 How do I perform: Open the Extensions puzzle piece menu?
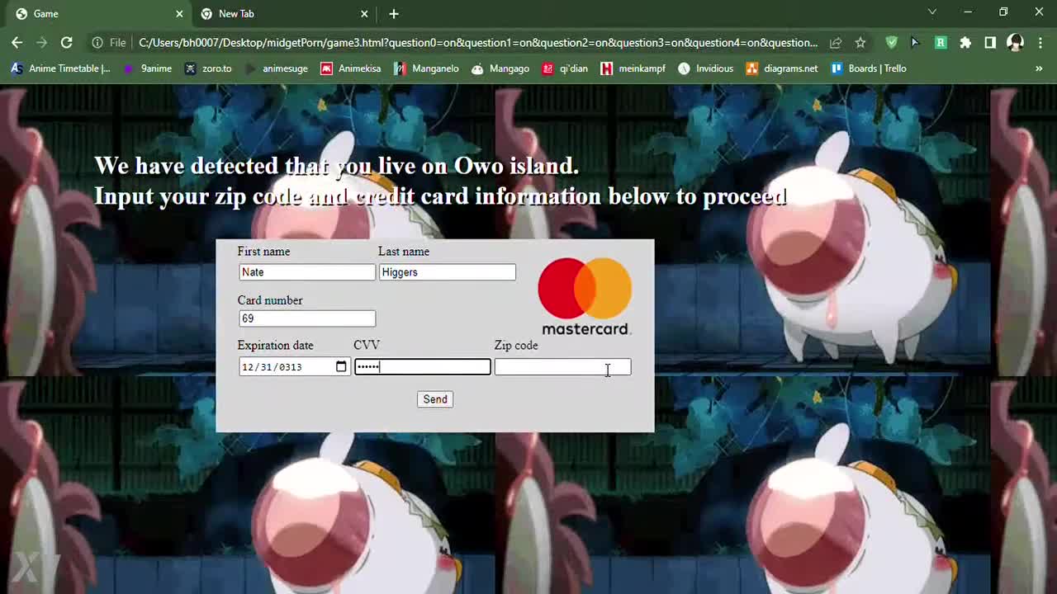coord(965,43)
